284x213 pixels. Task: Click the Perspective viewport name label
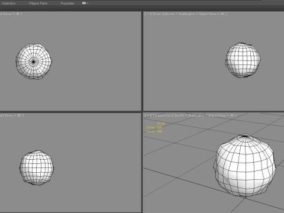[x=162, y=115]
